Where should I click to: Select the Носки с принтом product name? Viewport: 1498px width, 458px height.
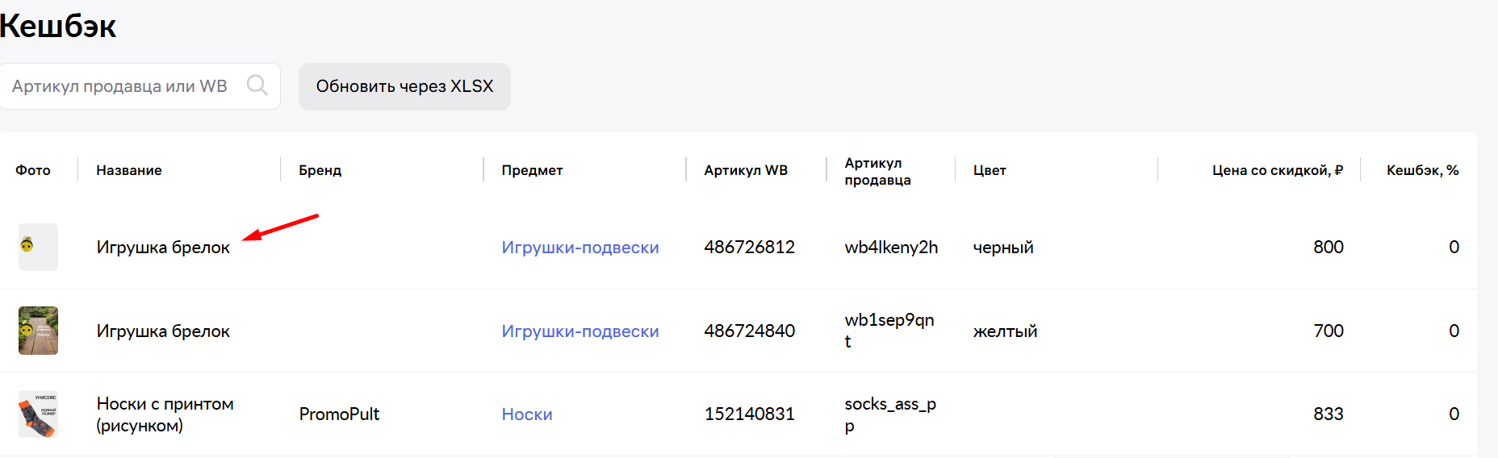(x=165, y=414)
